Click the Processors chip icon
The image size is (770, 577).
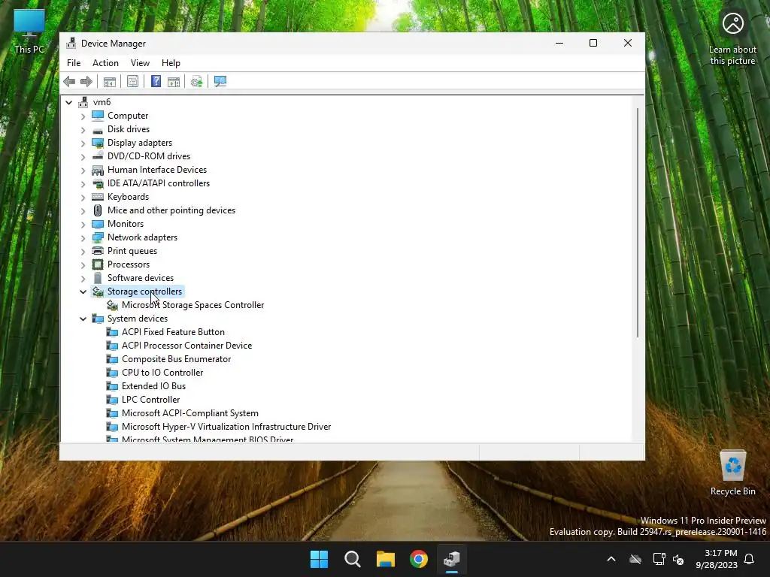(x=98, y=264)
